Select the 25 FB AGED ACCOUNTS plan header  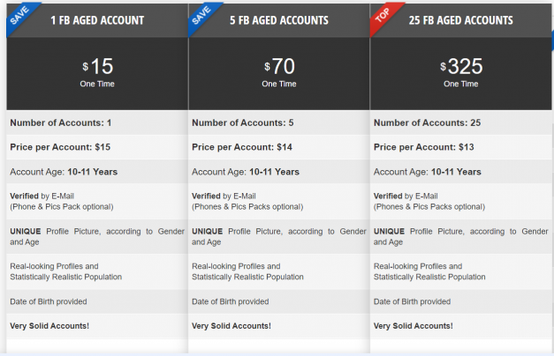click(x=460, y=20)
